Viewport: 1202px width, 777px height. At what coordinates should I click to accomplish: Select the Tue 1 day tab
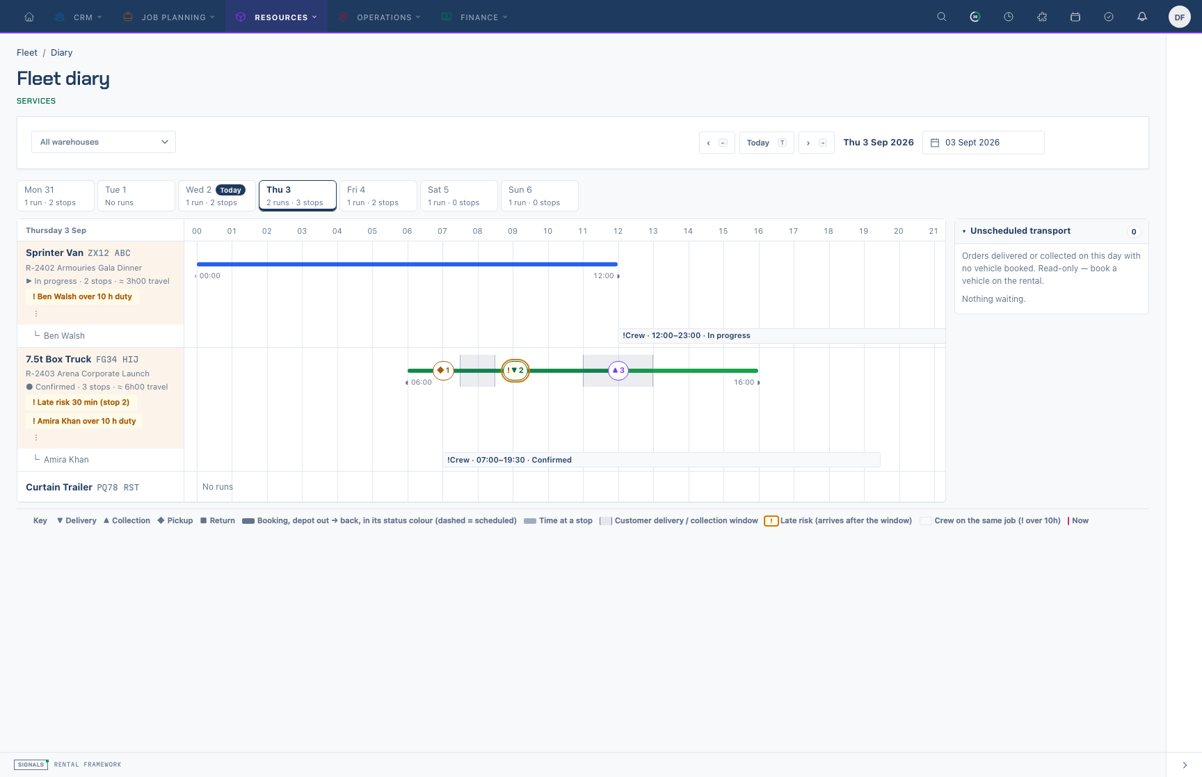point(136,195)
